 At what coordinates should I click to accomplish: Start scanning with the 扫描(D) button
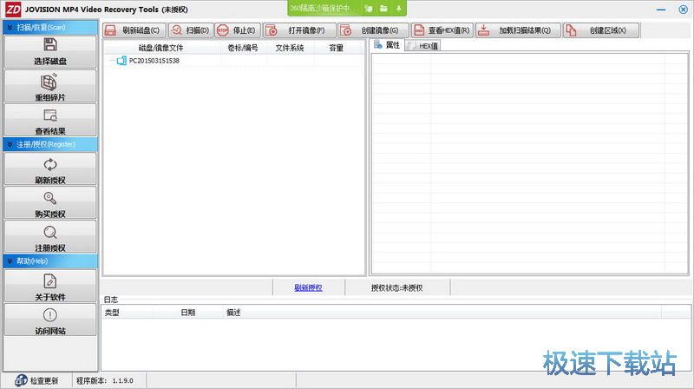click(x=187, y=30)
